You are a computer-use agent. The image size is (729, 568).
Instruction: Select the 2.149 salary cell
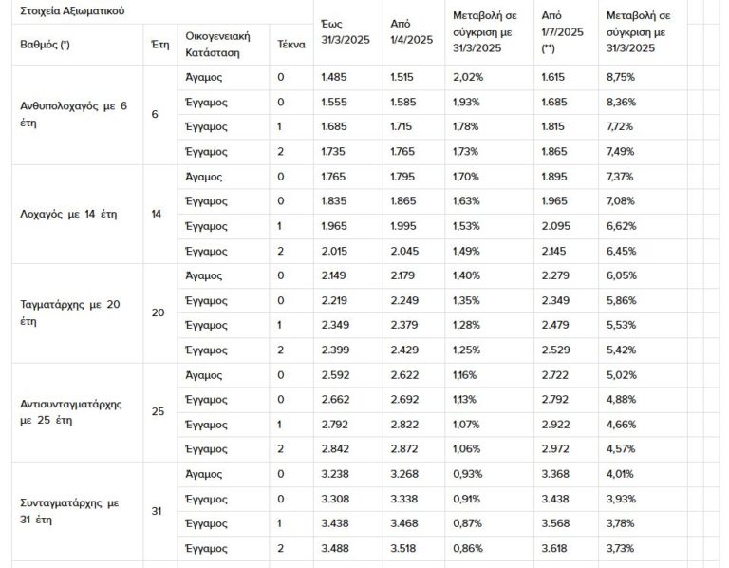tap(334, 275)
